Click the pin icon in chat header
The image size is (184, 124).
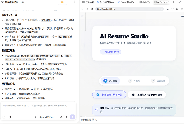[75, 2]
